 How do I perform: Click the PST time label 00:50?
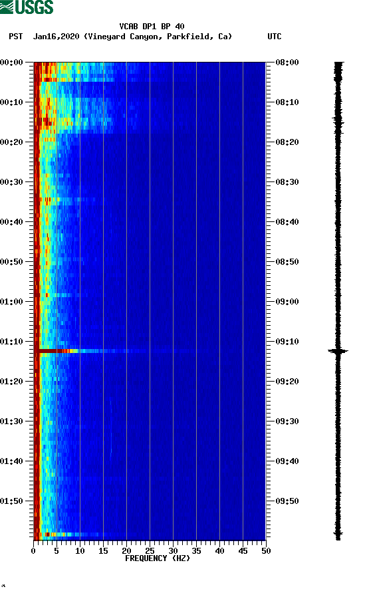coord(12,262)
